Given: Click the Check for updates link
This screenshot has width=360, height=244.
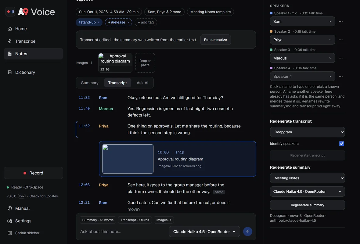Looking at the screenshot, I should [x=44, y=196].
